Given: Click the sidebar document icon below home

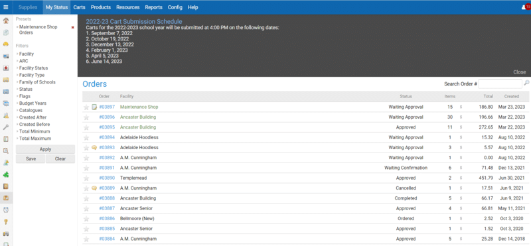Looking at the screenshot, I should pos(6,33).
